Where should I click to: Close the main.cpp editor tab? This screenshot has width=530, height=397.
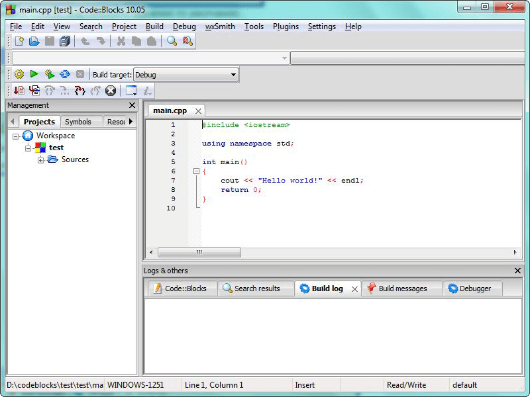pyautogui.click(x=198, y=111)
